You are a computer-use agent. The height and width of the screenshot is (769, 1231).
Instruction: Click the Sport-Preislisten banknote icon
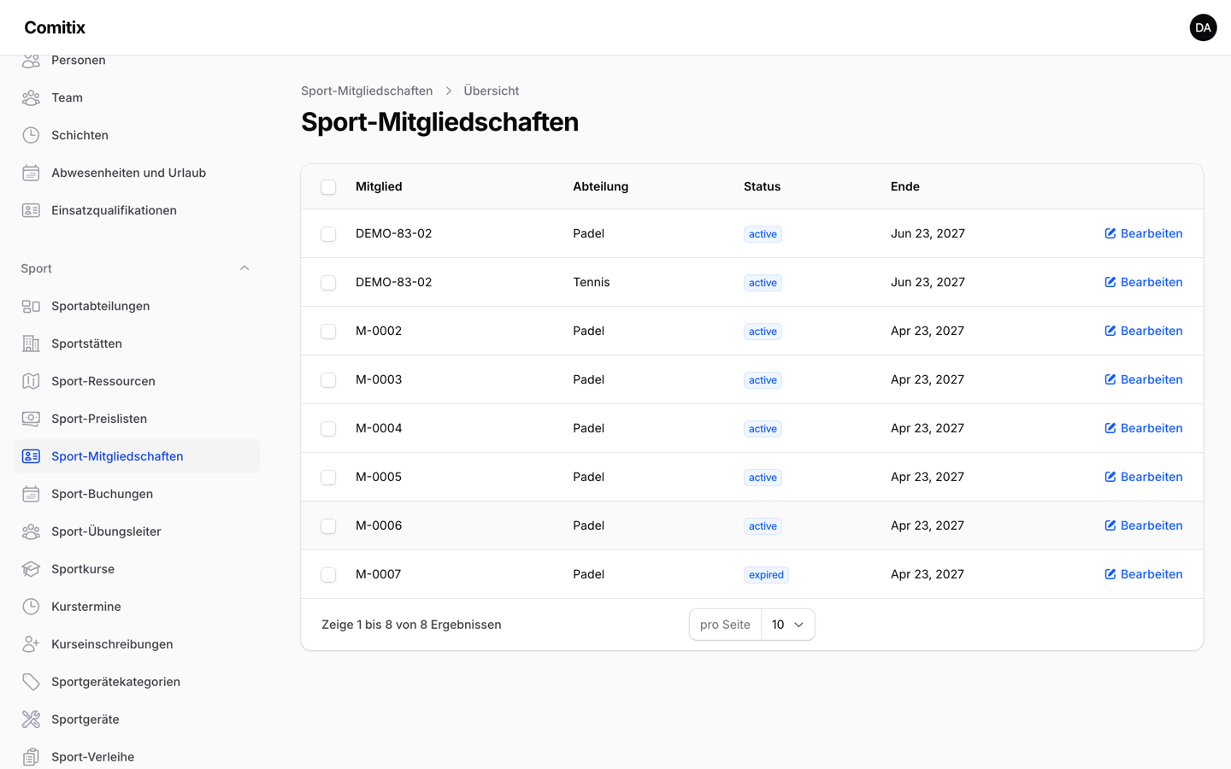(31, 419)
